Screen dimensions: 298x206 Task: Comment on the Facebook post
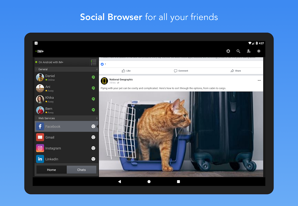coord(181,71)
